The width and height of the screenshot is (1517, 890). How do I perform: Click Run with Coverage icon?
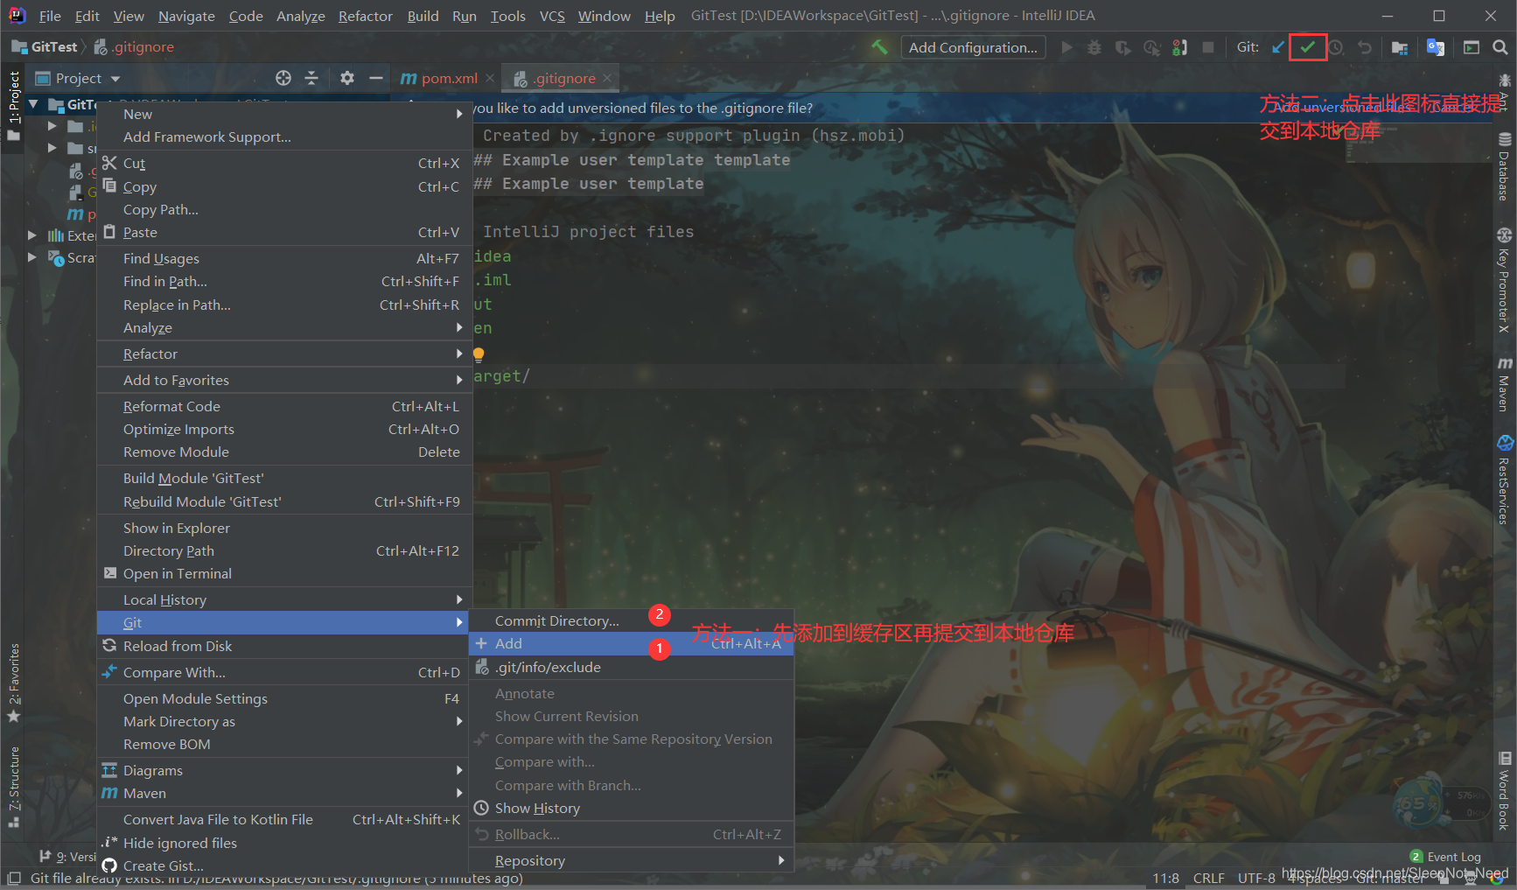1123,47
